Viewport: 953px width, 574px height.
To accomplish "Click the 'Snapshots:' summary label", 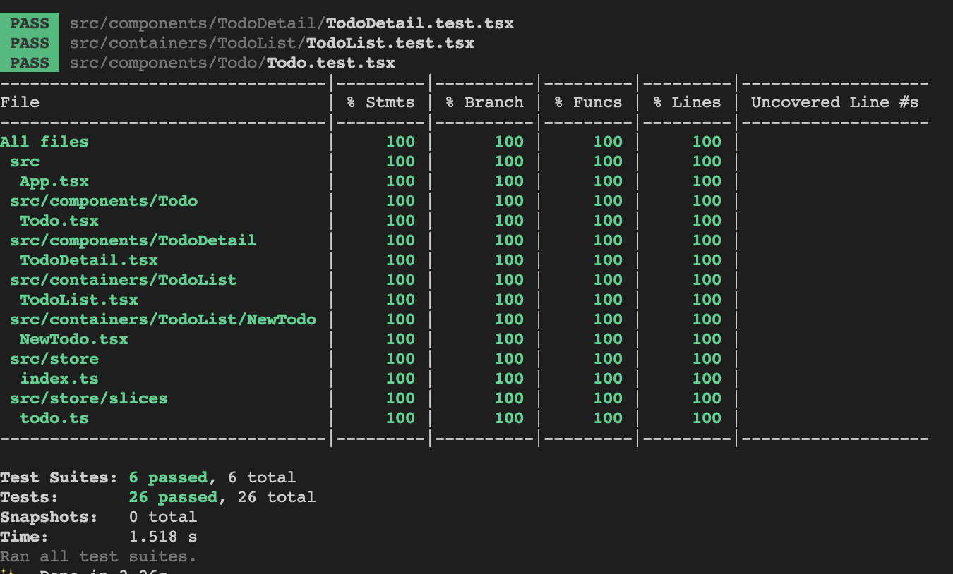I will (49, 517).
